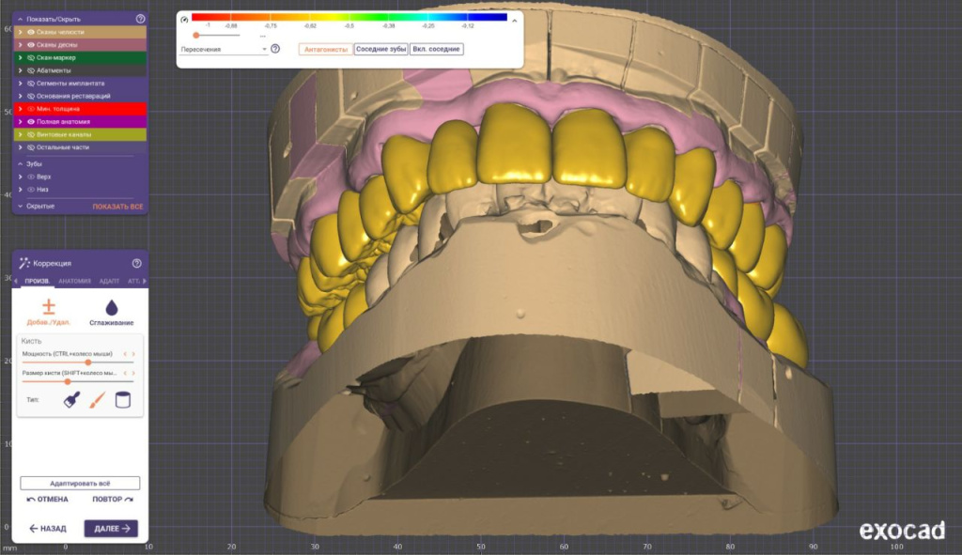Adjust the Мощность brush strength slider
Image resolution: width=962 pixels, height=555 pixels.
[x=87, y=362]
